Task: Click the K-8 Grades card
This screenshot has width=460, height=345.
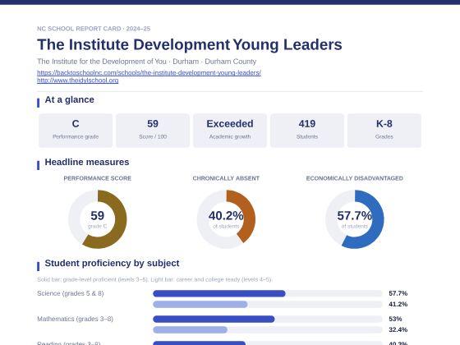Action: pos(384,131)
